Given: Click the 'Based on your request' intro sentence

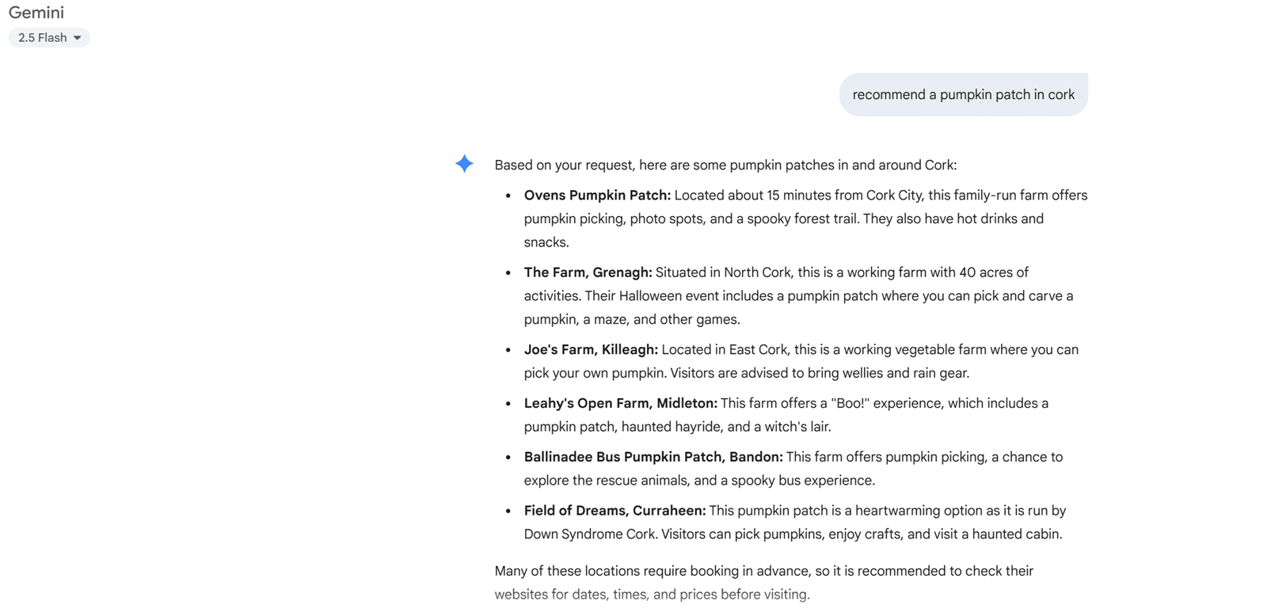Looking at the screenshot, I should pos(725,165).
